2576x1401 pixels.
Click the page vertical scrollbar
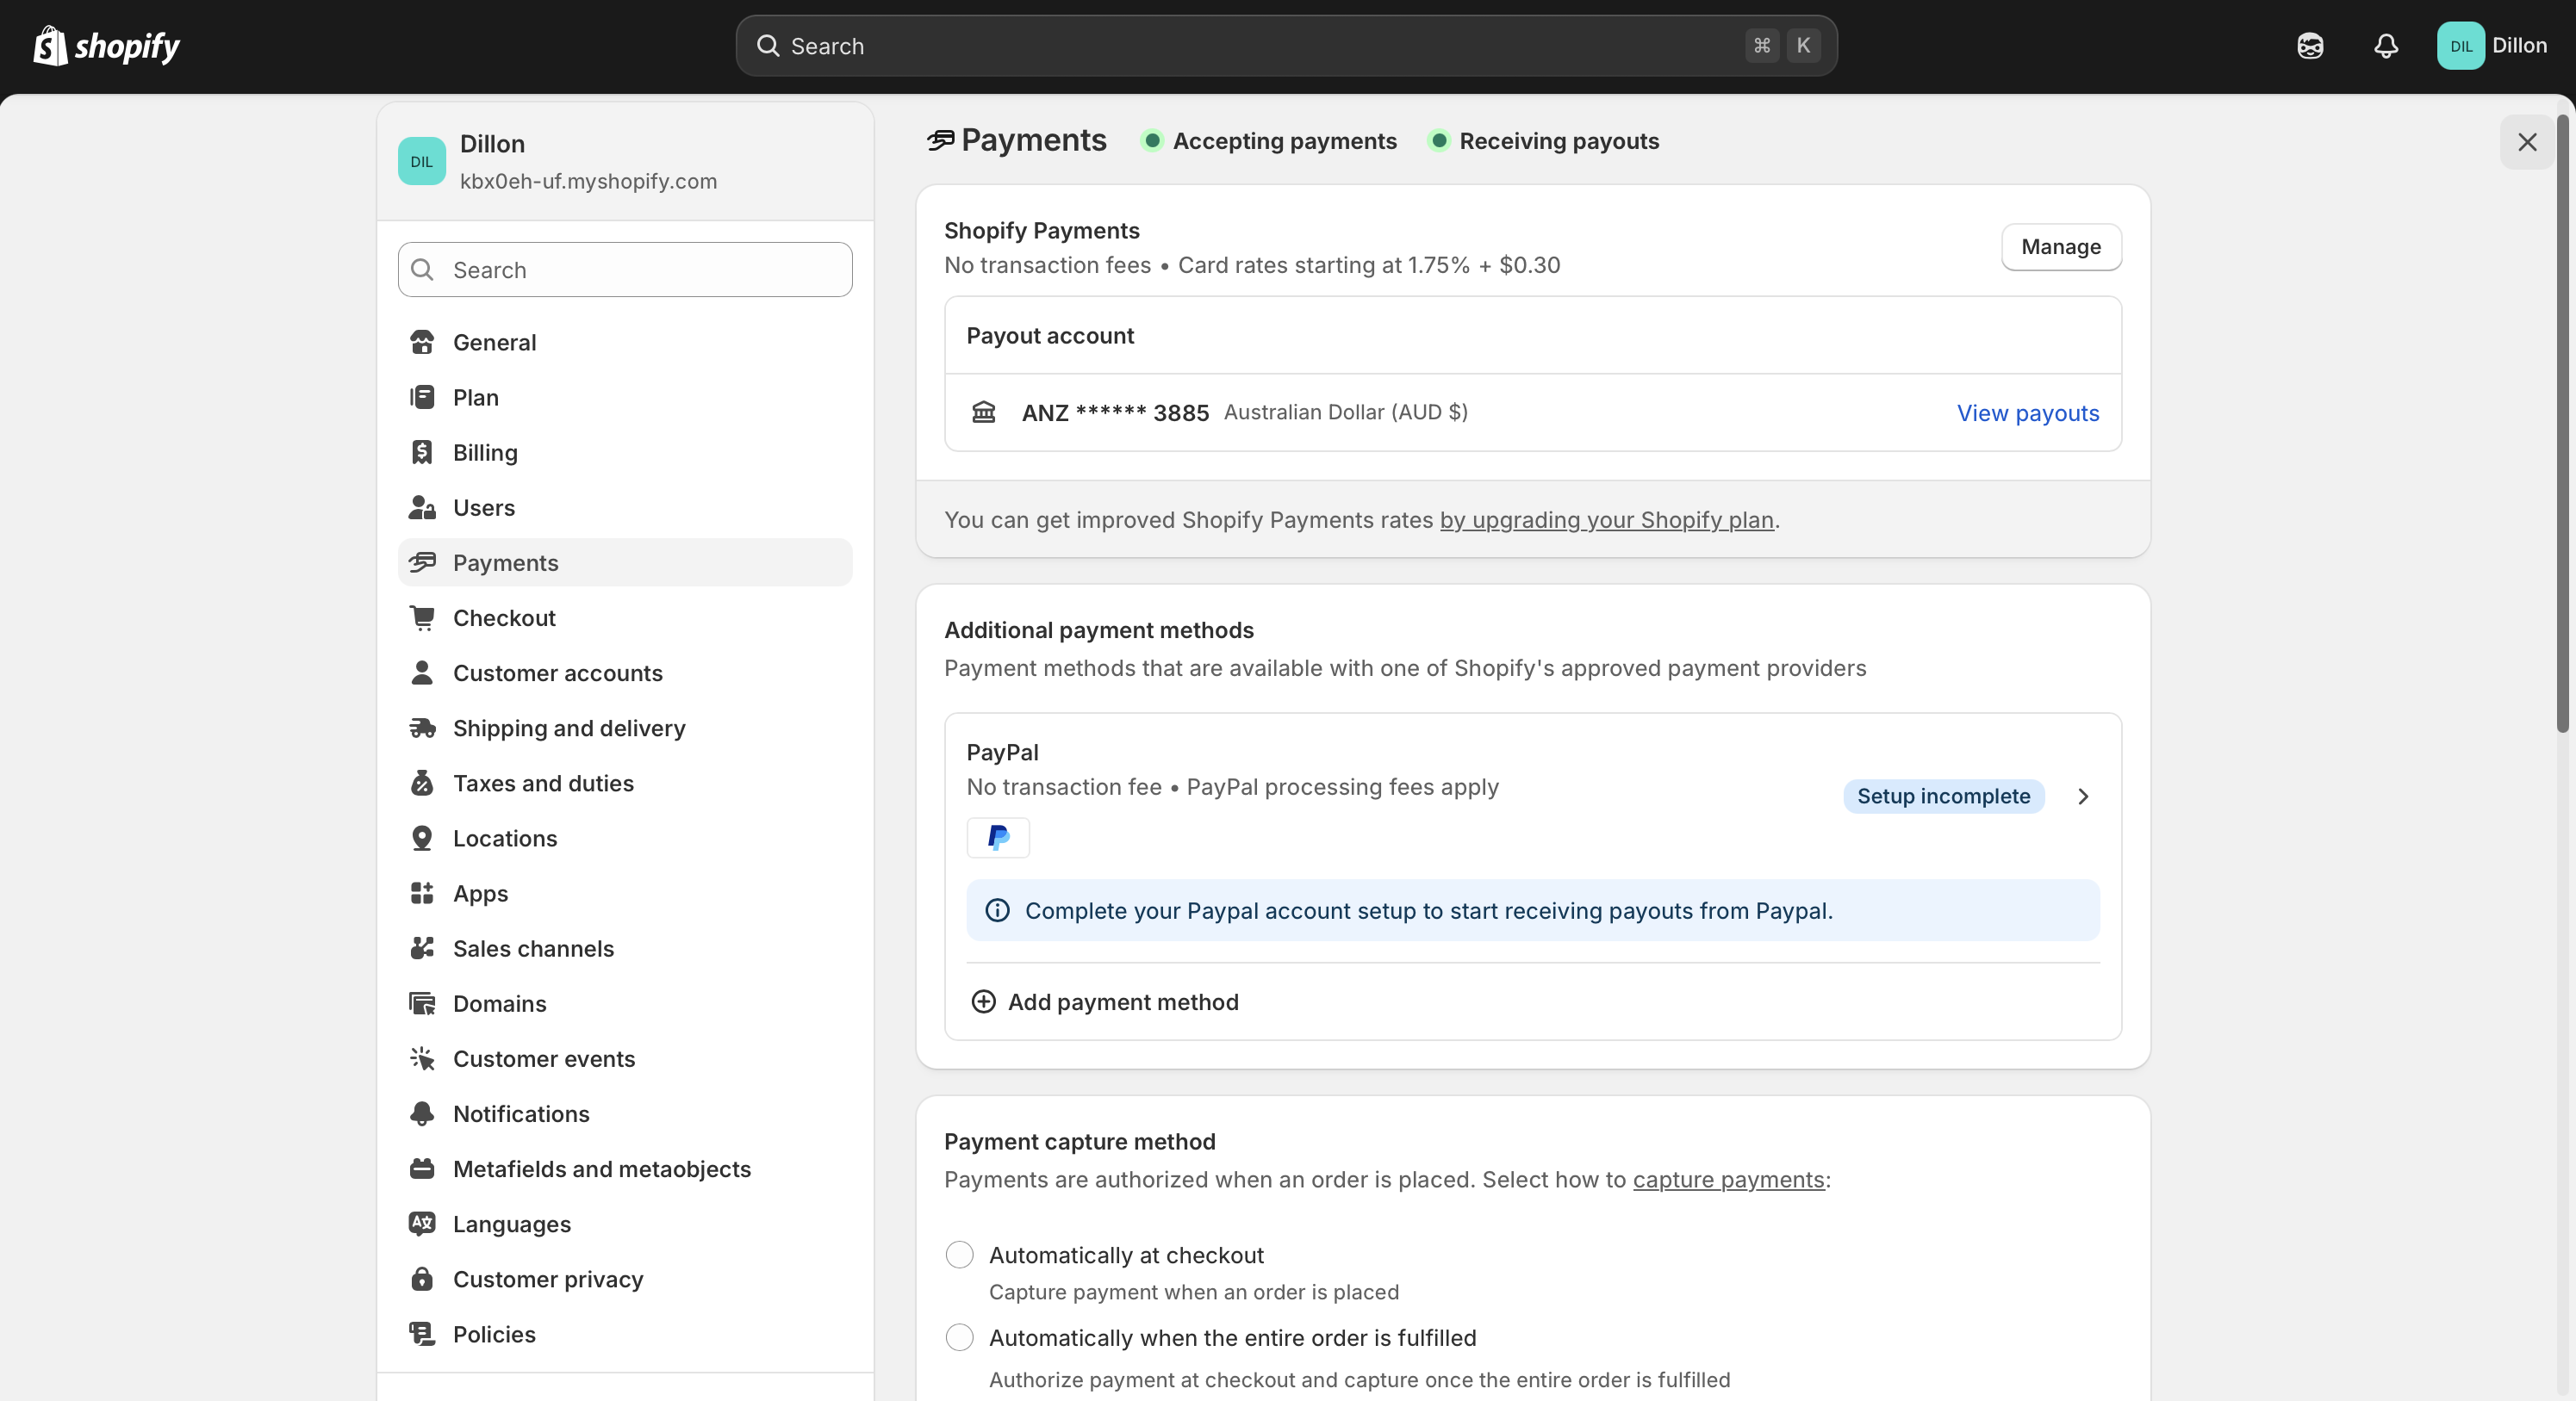pos(2562,425)
